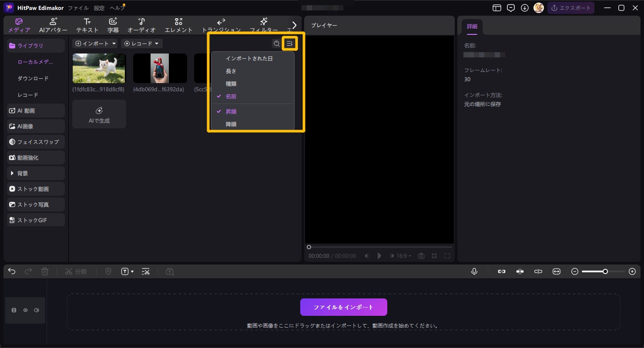Viewport: 644px width, 348px height.
Task: Select the white kitten video thumbnail
Action: (99, 68)
